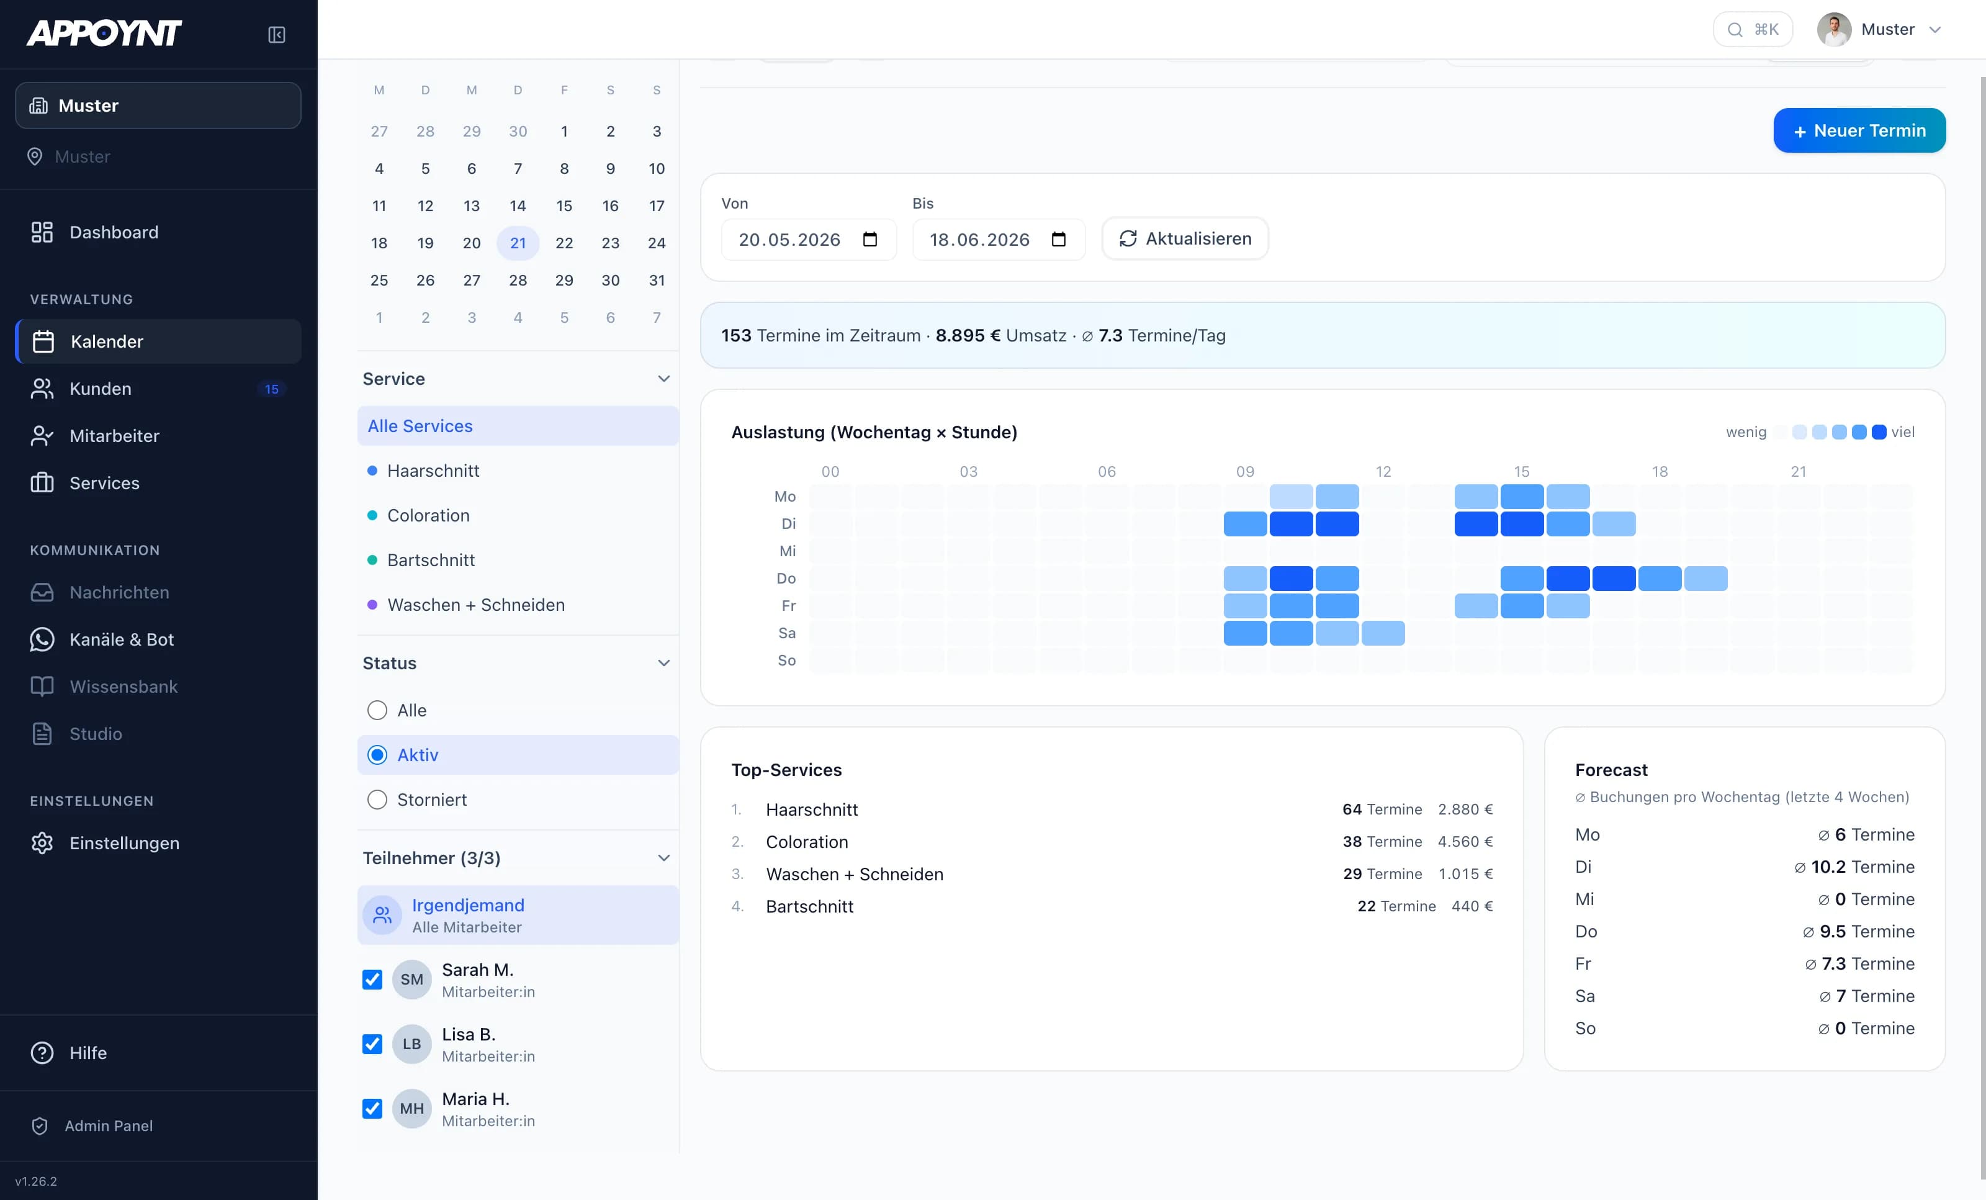Image resolution: width=1986 pixels, height=1200 pixels.
Task: Click the Mitarbeiter user-check icon
Action: 42,435
